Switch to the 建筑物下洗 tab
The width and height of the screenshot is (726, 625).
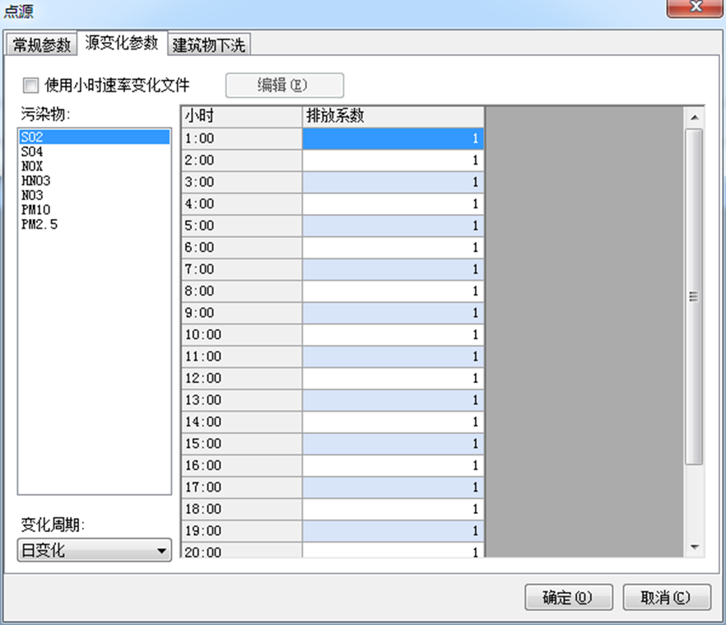(x=208, y=44)
